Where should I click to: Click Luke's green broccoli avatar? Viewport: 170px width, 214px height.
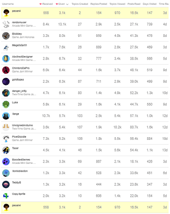[6, 104]
